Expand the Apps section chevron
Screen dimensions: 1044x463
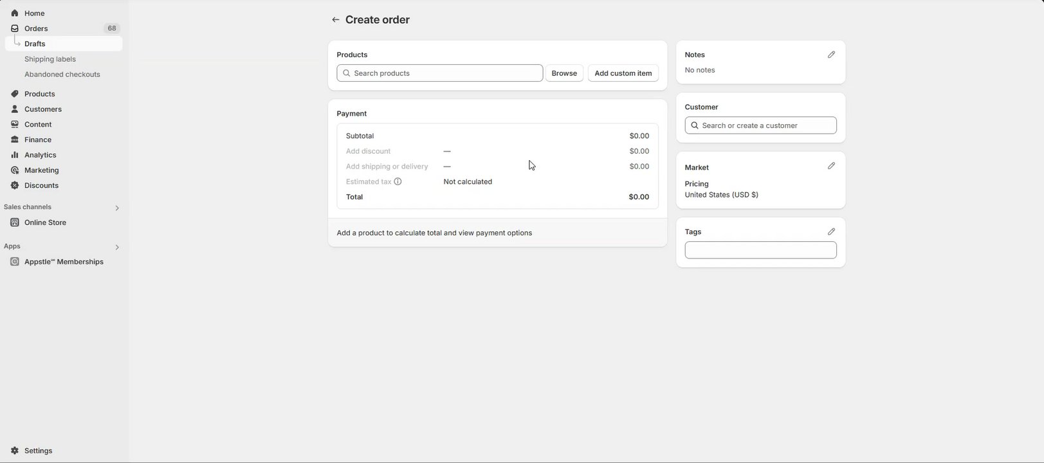click(117, 247)
